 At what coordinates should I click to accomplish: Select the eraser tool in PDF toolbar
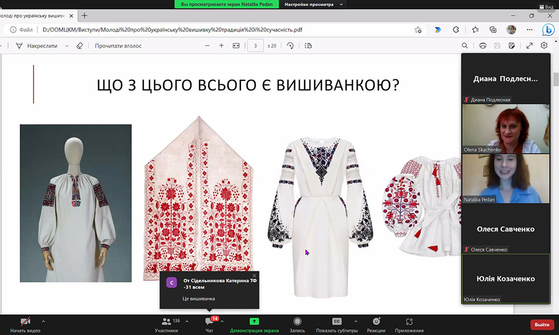pos(79,46)
